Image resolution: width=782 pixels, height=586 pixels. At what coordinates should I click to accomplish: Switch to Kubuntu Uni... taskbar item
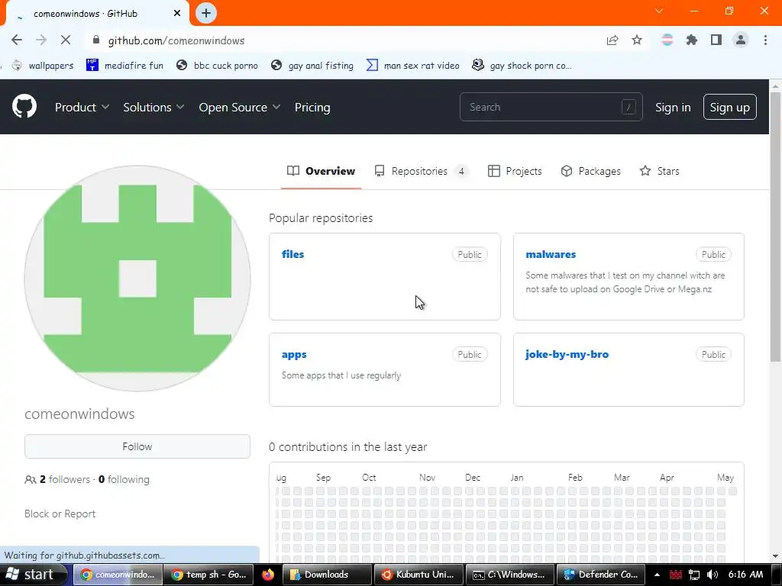point(419,575)
